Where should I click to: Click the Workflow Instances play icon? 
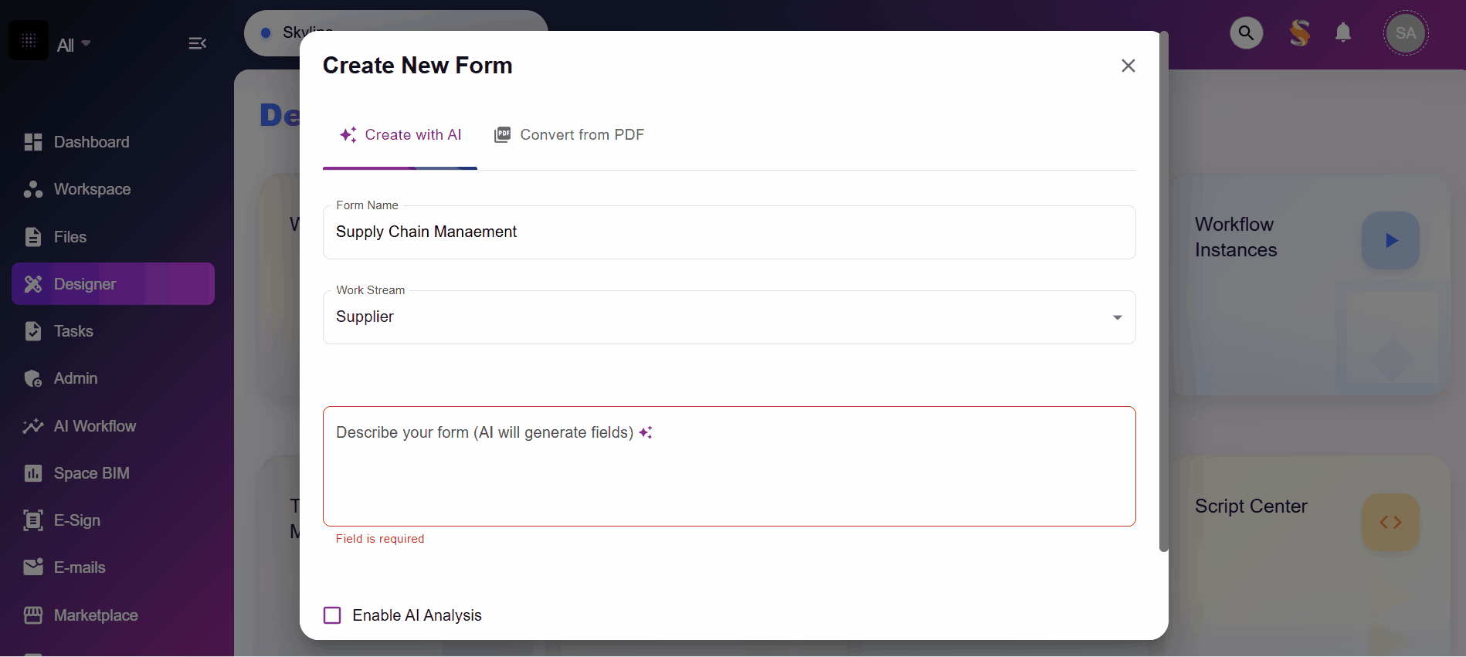click(x=1390, y=240)
